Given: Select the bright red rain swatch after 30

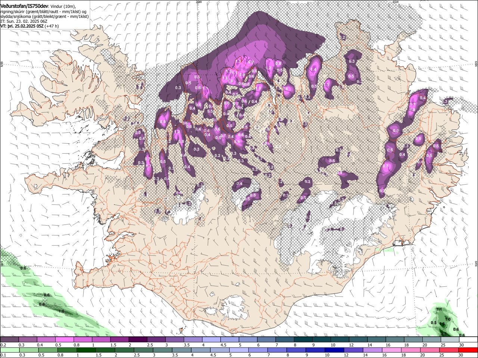Looking at the screenshot, I should [x=468, y=350].
